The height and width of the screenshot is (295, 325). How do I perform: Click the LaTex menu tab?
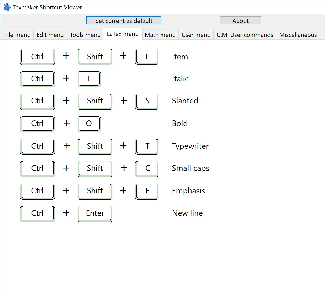click(123, 34)
